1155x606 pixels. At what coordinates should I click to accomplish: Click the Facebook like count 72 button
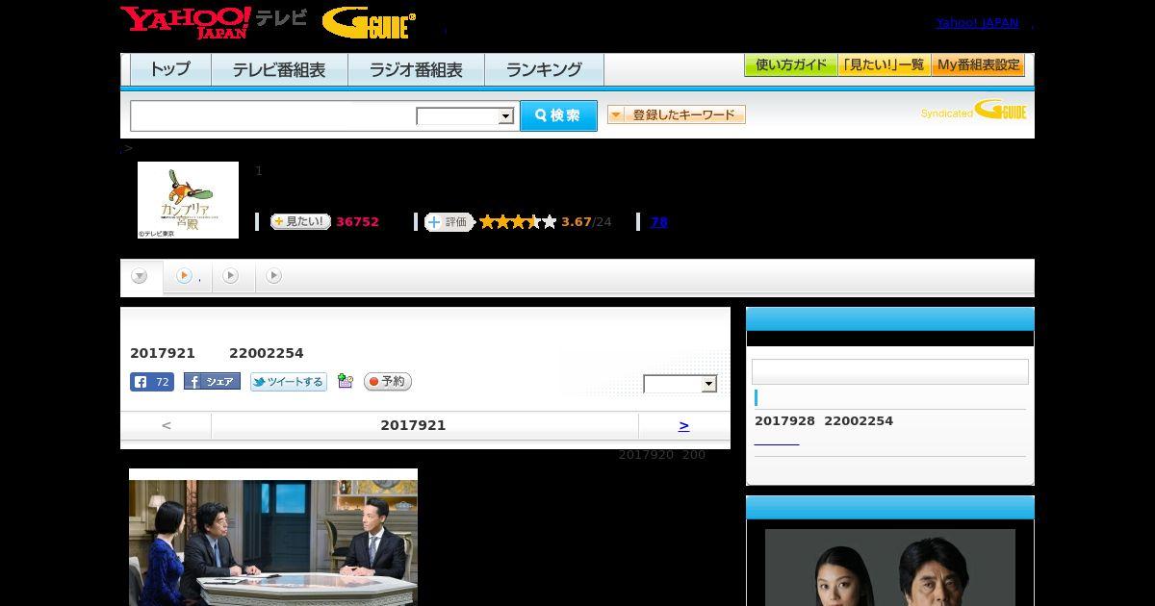pyautogui.click(x=152, y=382)
